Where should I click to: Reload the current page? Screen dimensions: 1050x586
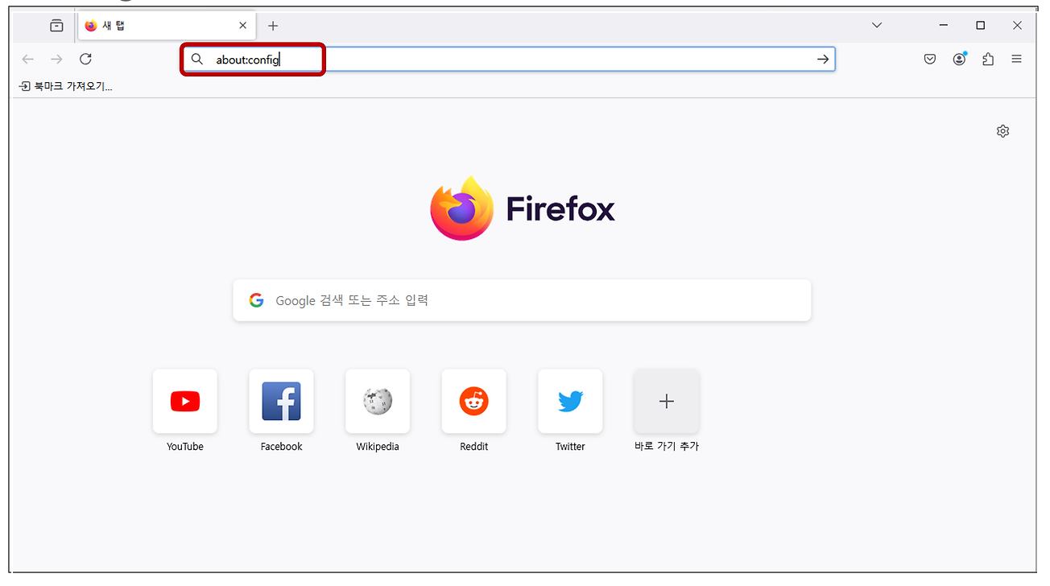(85, 59)
